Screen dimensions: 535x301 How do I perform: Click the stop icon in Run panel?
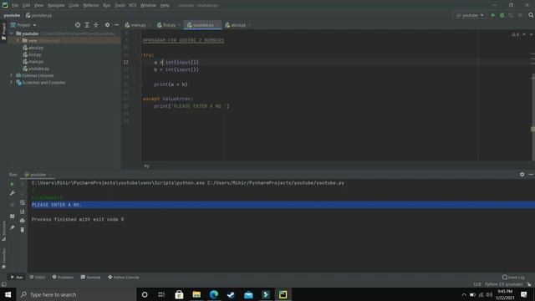13,205
